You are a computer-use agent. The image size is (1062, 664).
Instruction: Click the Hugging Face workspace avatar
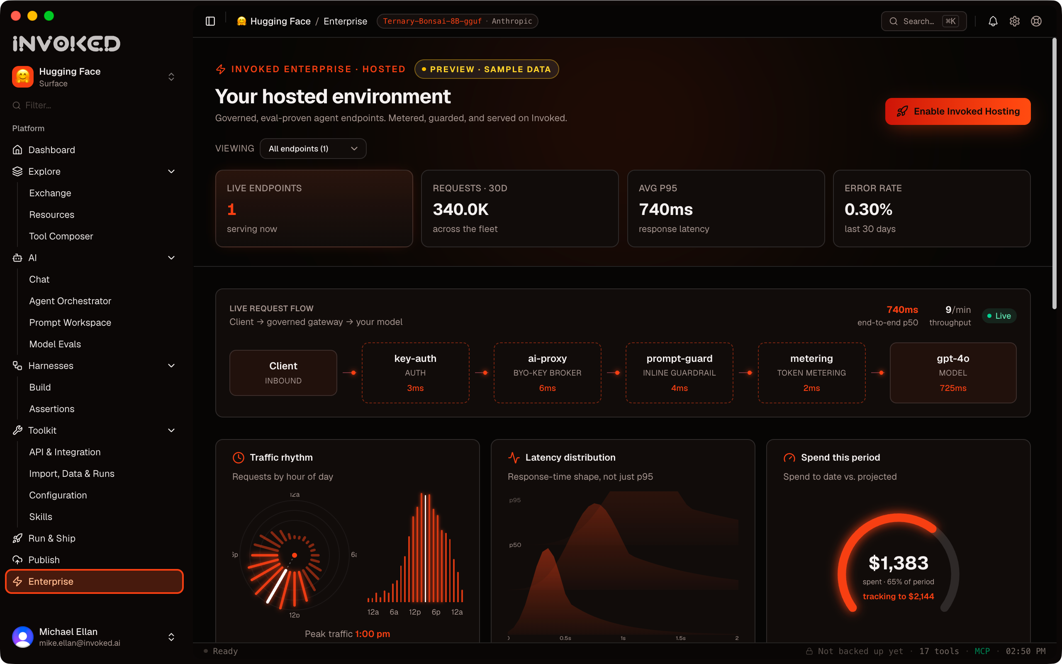(x=23, y=77)
